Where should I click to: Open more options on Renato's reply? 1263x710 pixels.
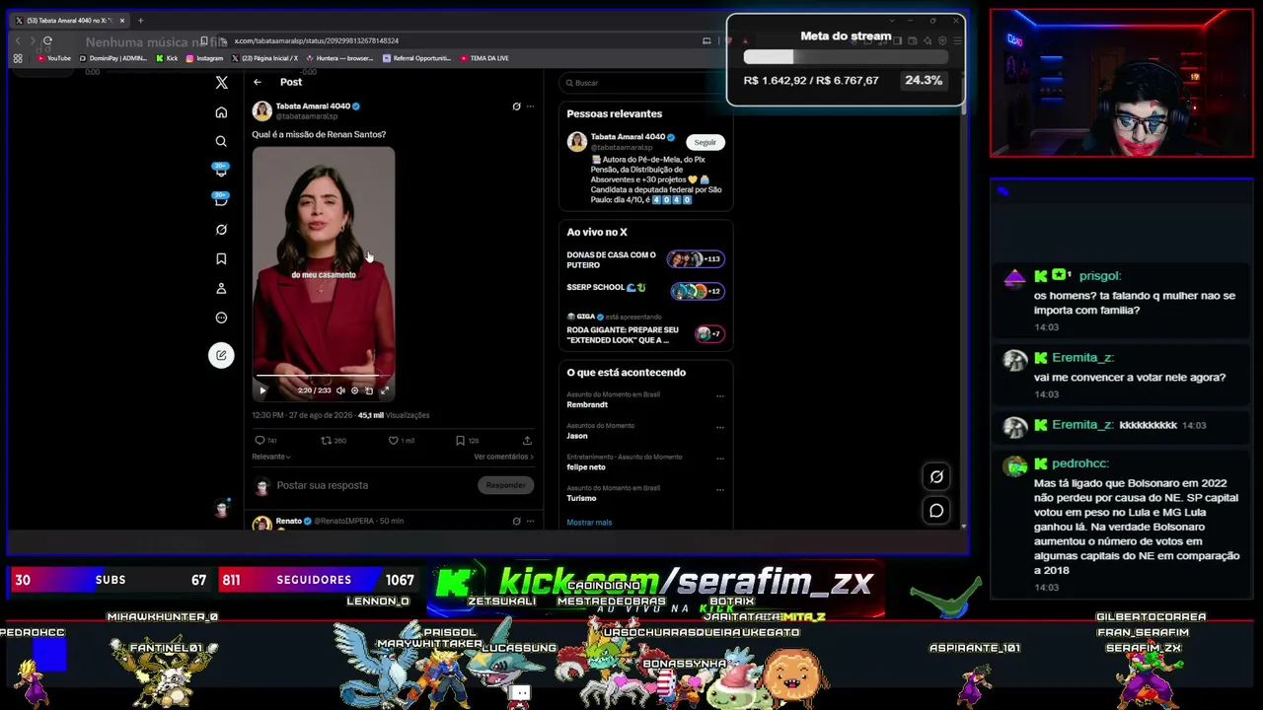(x=530, y=521)
